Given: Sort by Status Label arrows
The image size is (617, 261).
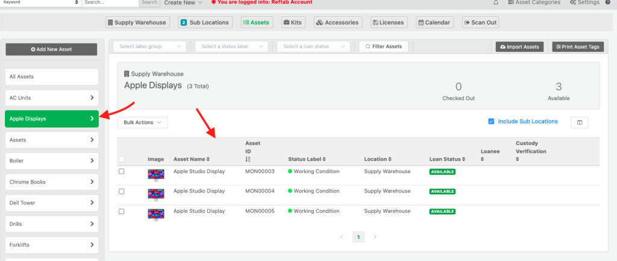Looking at the screenshot, I should pos(324,159).
